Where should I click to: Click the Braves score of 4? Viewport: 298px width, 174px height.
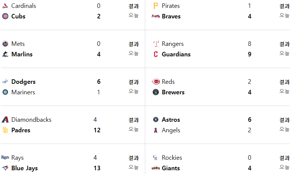pos(249,16)
